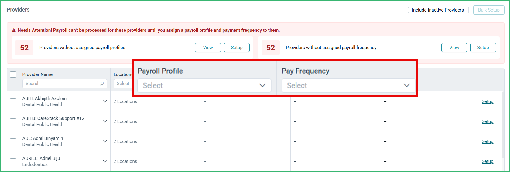Enable Include Inactive Providers checkbox
Viewport: 510px width, 172px height.
[406, 10]
